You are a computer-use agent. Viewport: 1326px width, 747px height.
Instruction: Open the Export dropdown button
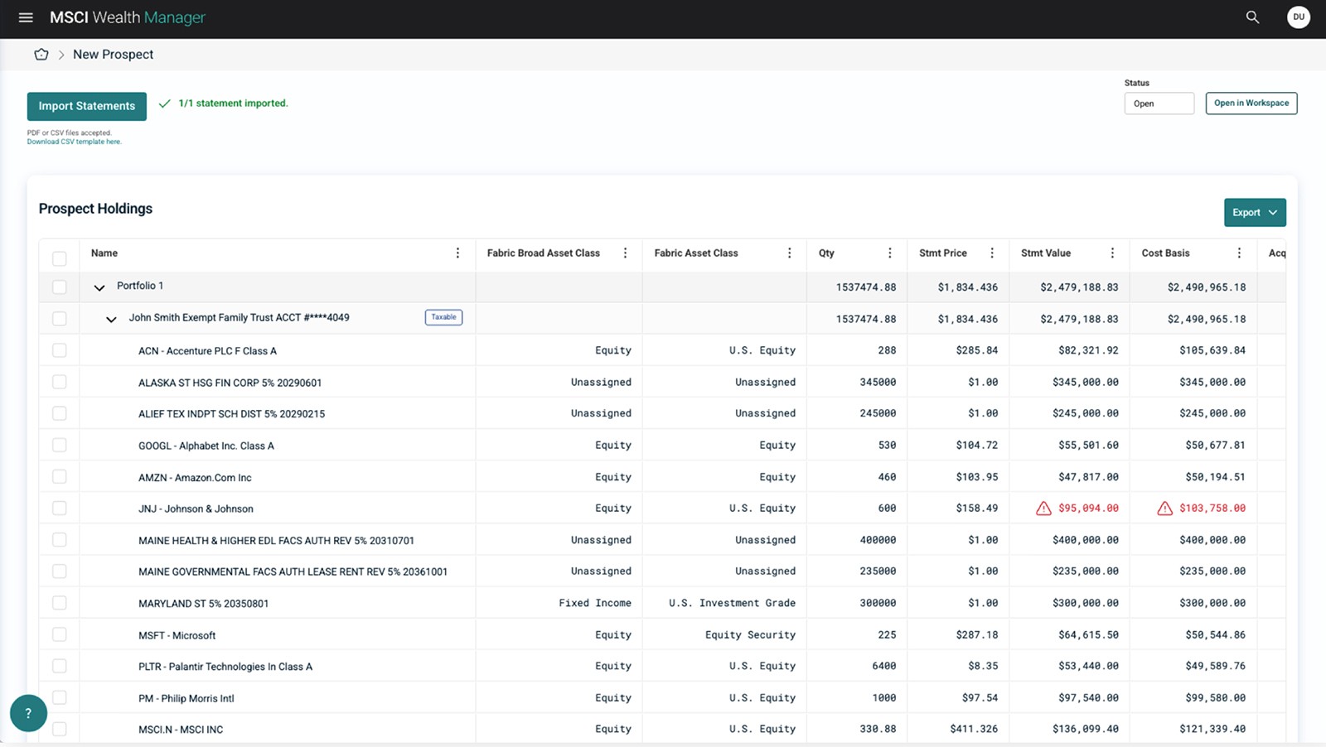pos(1255,213)
